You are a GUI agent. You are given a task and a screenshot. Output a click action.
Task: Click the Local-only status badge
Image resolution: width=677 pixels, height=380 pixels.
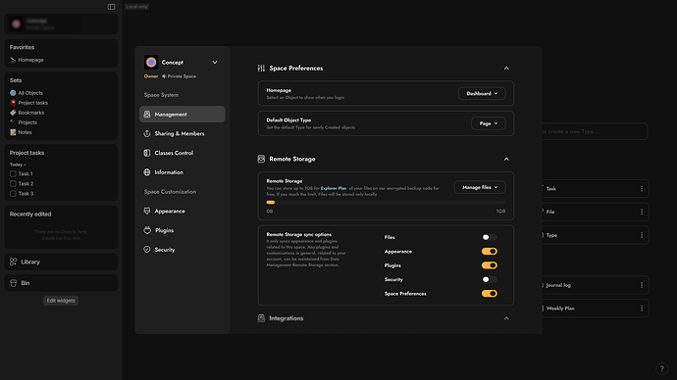coord(136,7)
